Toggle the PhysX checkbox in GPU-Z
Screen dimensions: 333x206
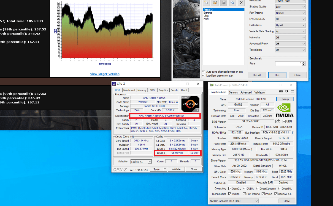coord(263,194)
